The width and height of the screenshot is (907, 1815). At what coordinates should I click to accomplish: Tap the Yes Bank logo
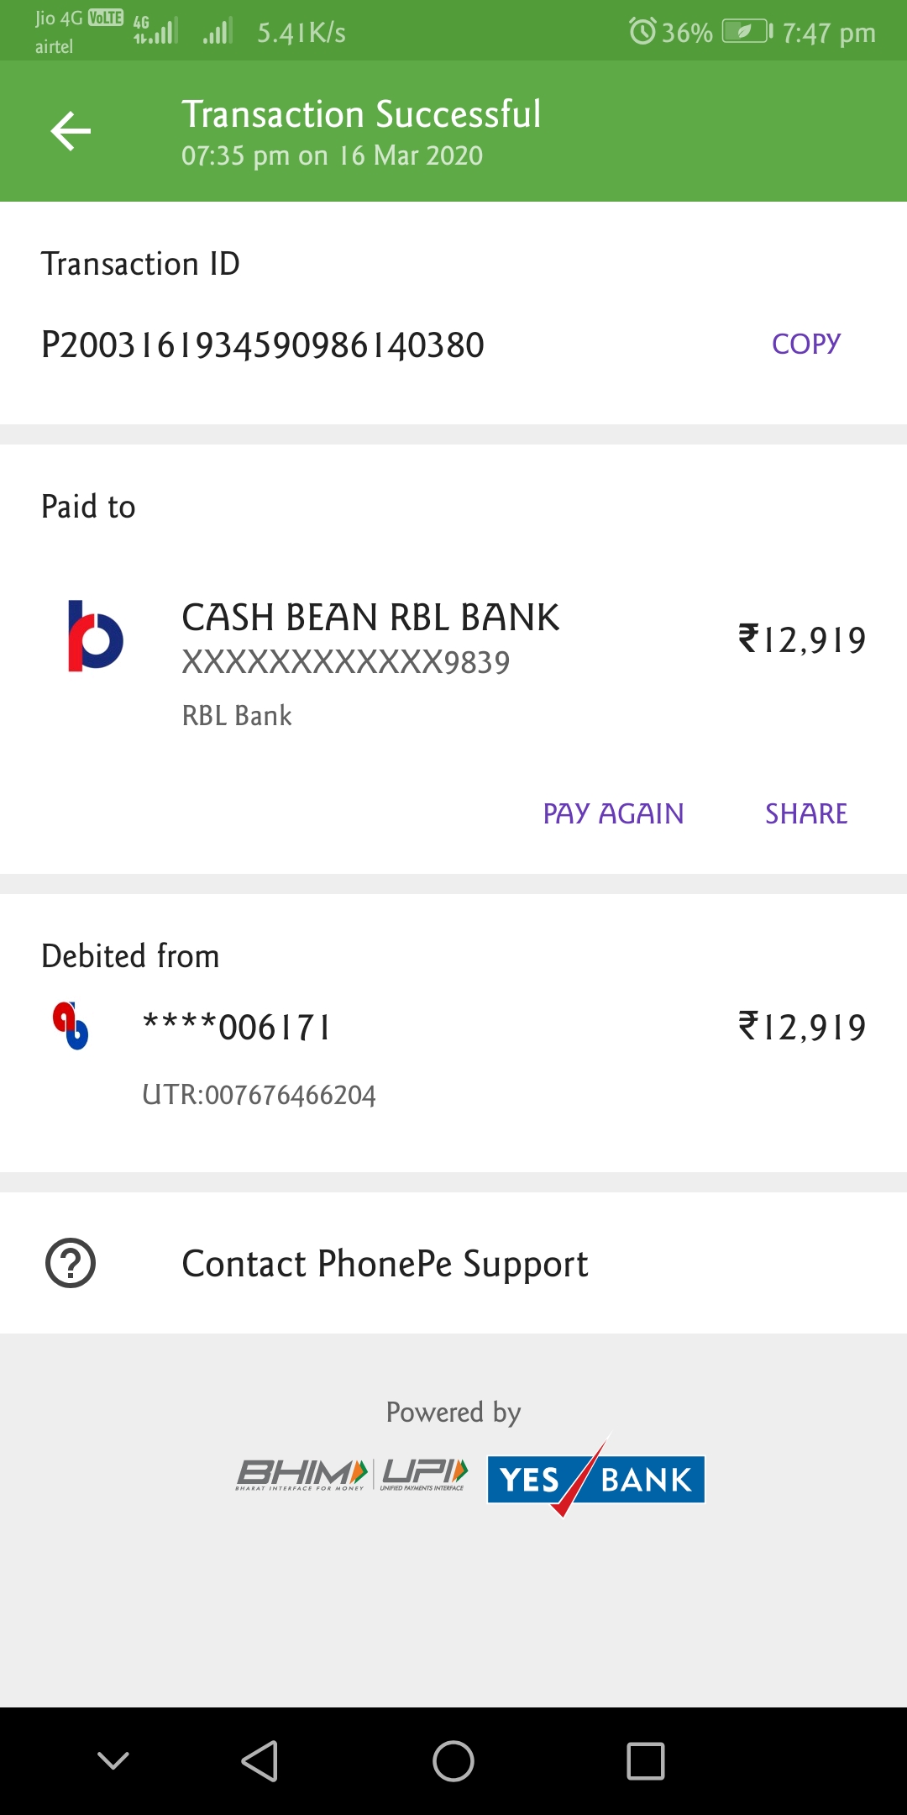(595, 1478)
